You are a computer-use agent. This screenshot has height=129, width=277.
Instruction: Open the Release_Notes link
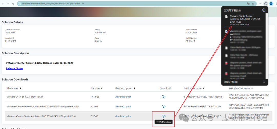coord(14,68)
